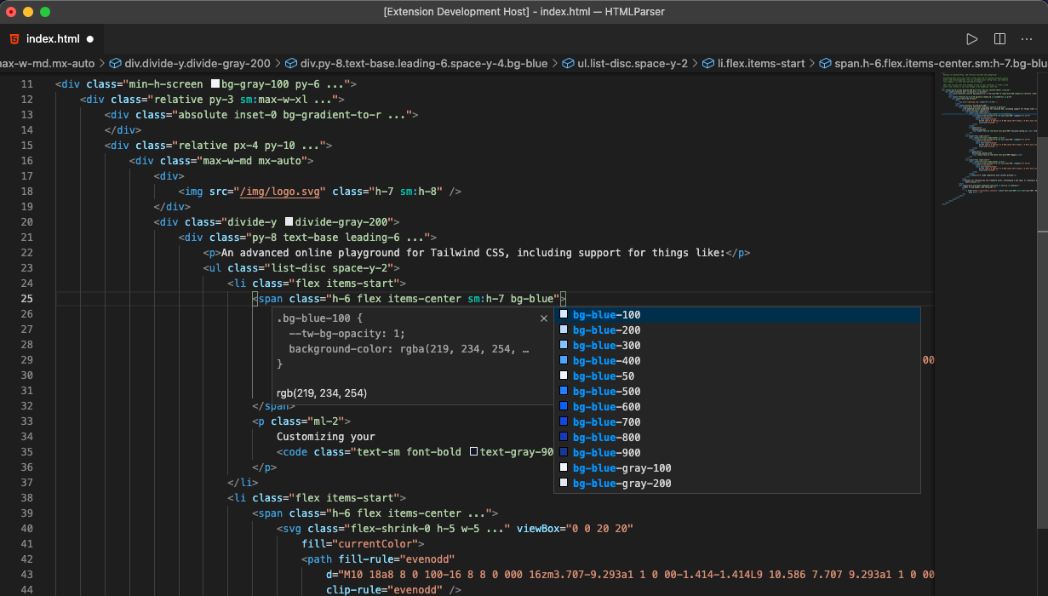Click "absolute inset-0 bg-gradient-to-r" on line 13
Image resolution: width=1048 pixels, height=596 pixels.
coord(280,115)
